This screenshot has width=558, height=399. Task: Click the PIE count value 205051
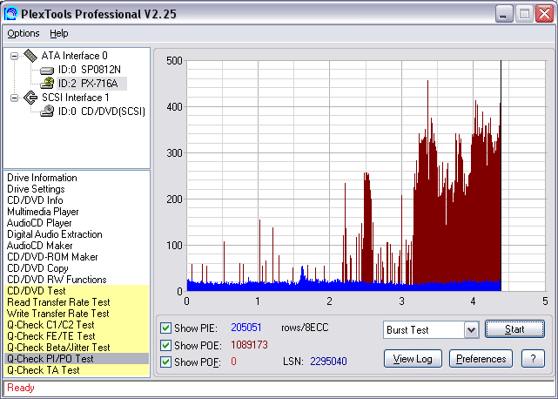click(x=245, y=328)
